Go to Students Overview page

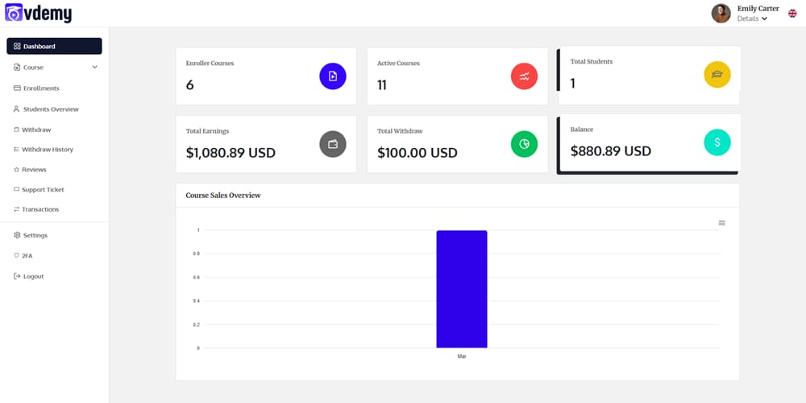click(x=51, y=109)
